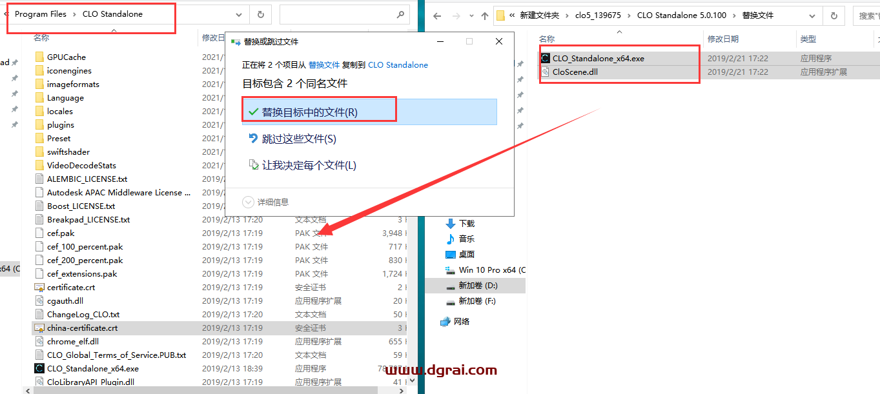Image resolution: width=880 pixels, height=394 pixels.
Task: Select ChangeLog_CLO.txt file
Action: click(x=83, y=314)
